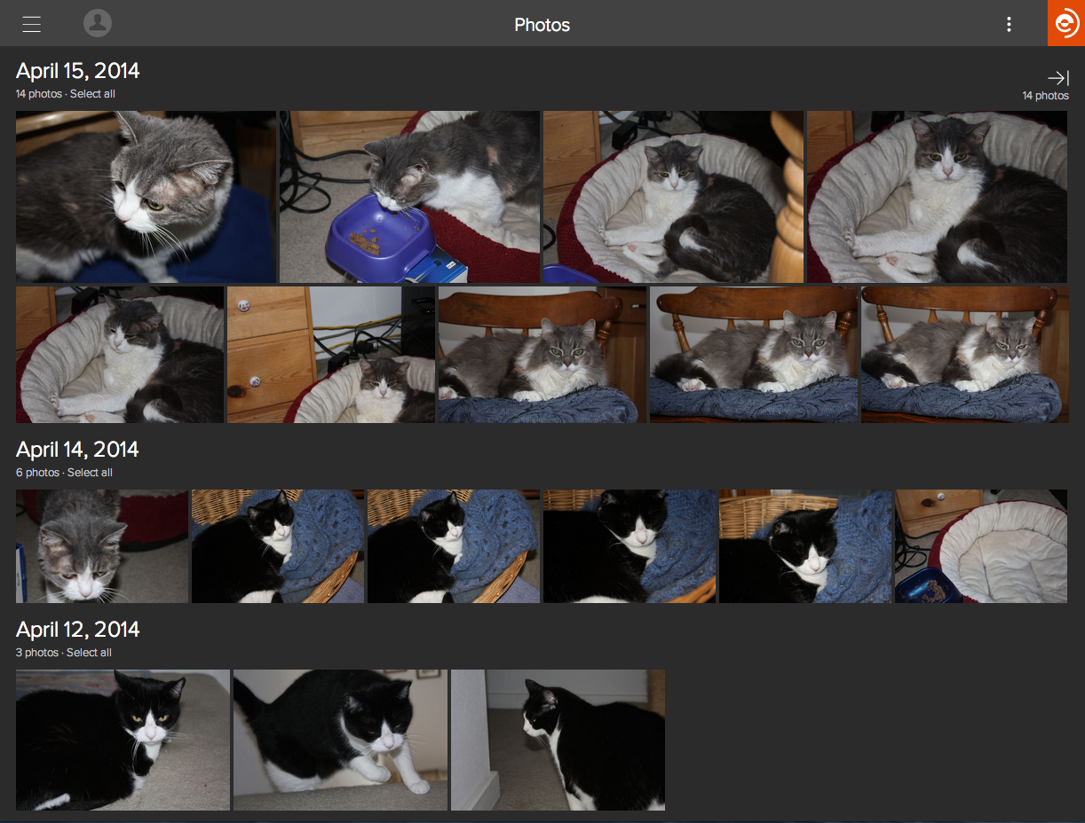Open April 12 tuxedo cat walking photo

pos(340,740)
